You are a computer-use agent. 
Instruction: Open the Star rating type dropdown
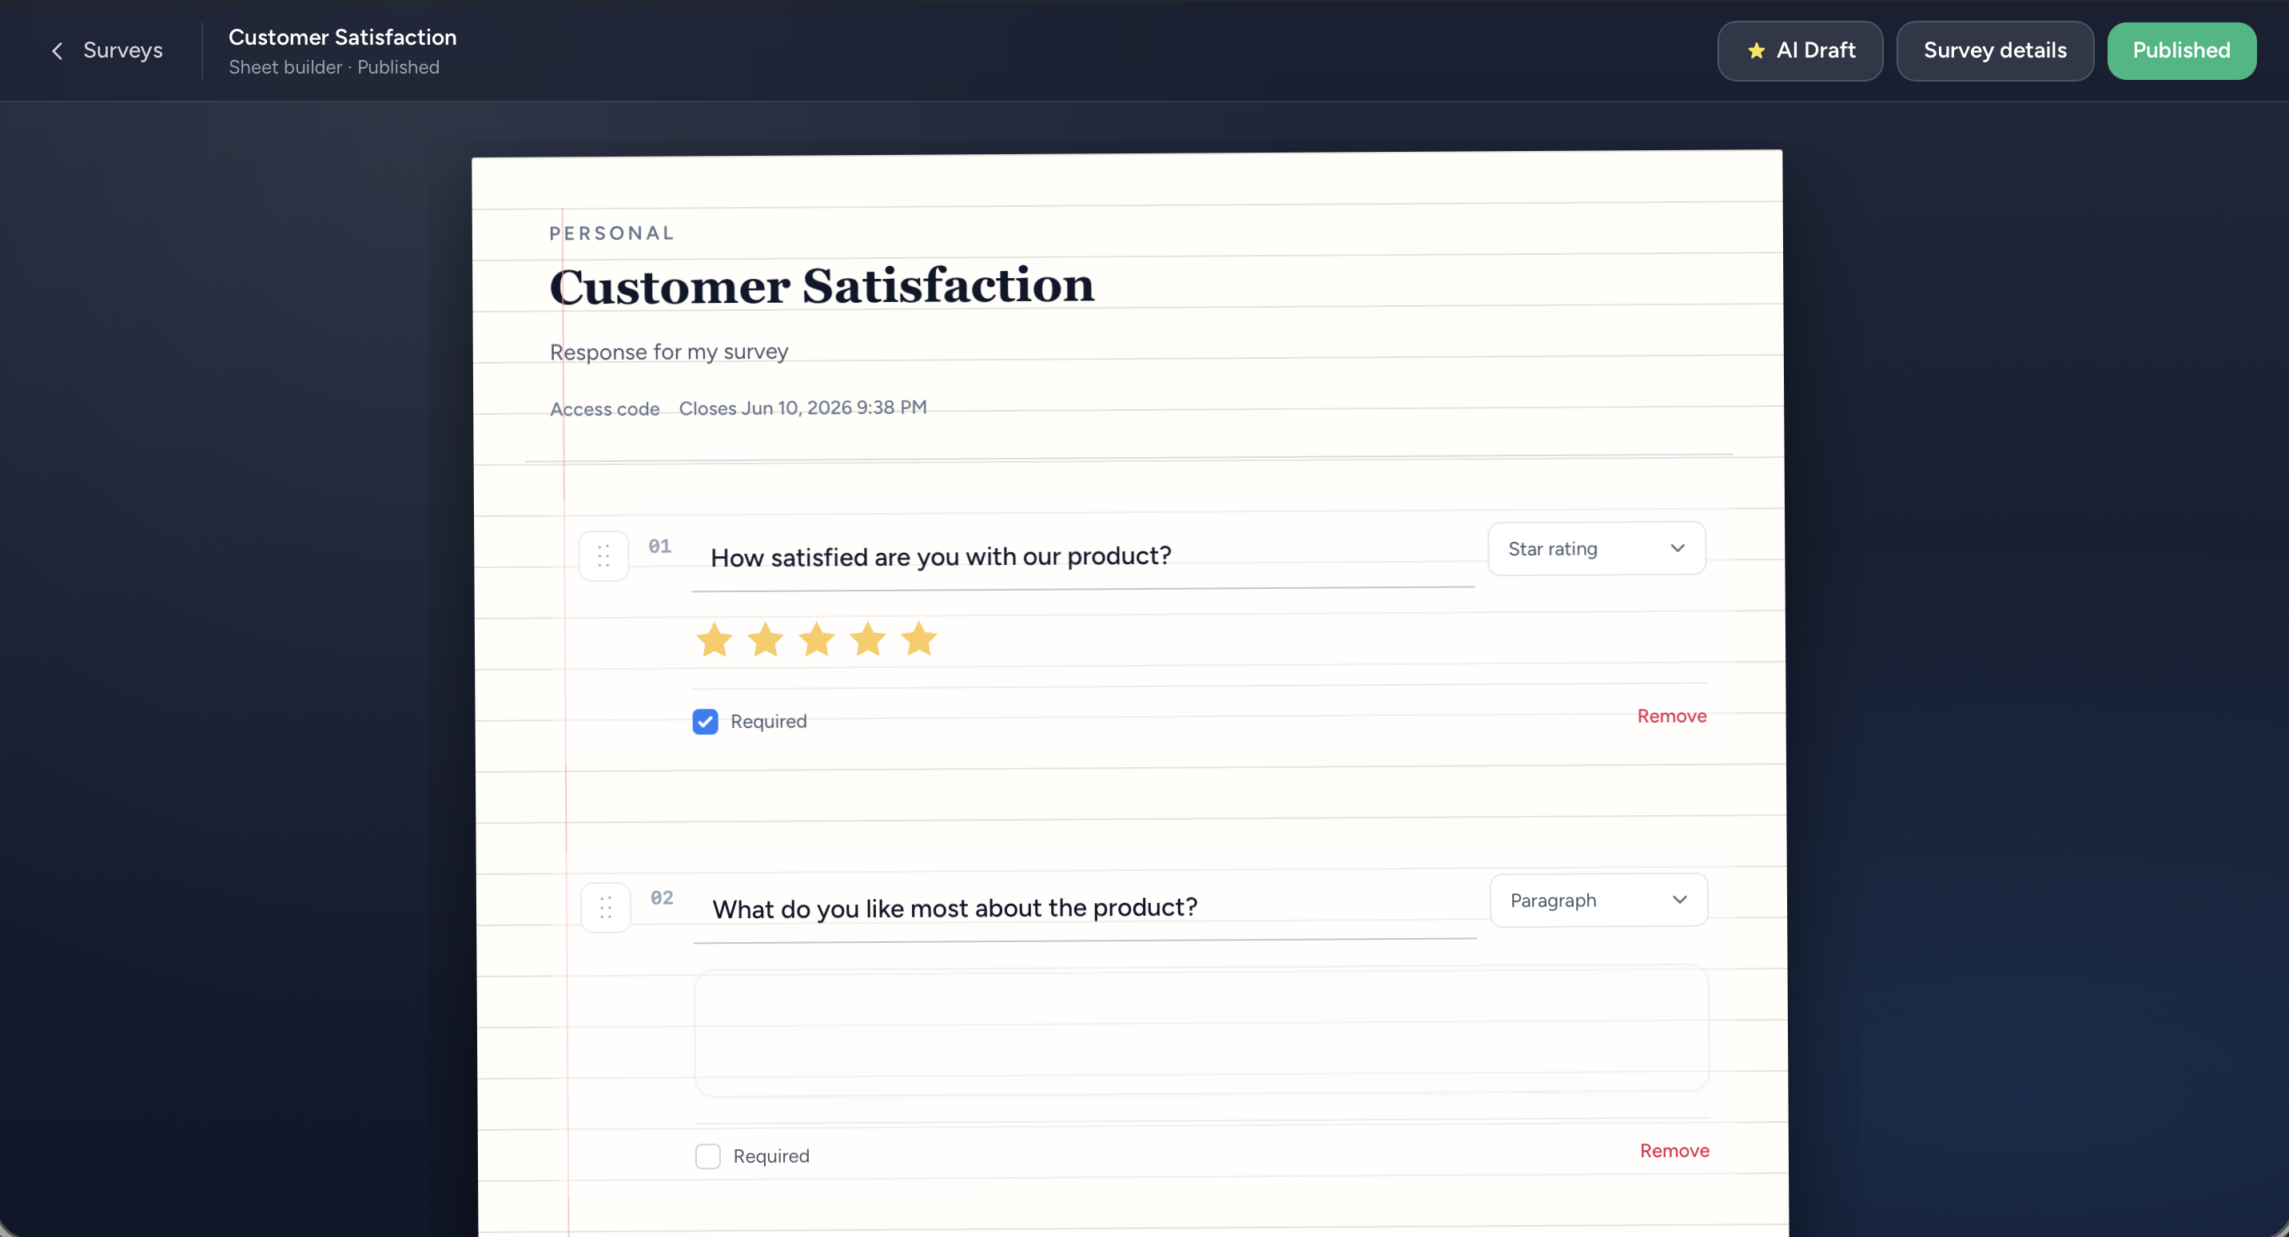point(1597,548)
